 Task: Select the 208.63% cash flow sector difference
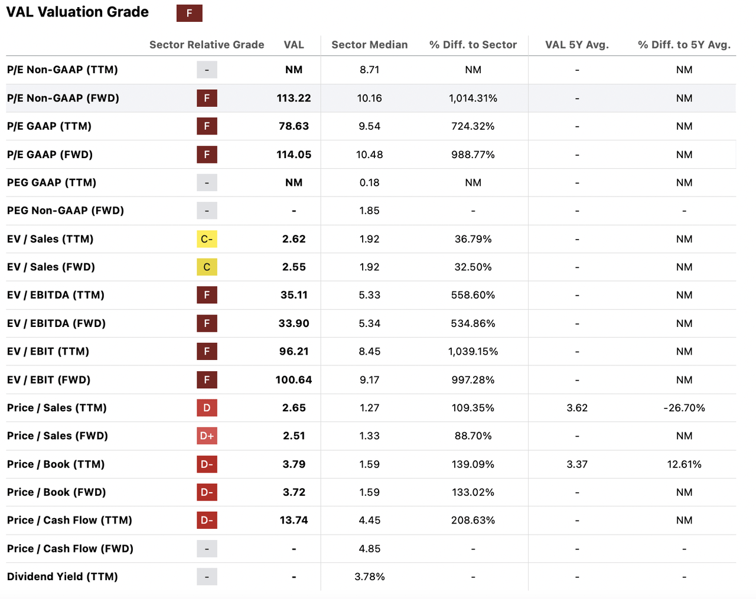pos(473,520)
